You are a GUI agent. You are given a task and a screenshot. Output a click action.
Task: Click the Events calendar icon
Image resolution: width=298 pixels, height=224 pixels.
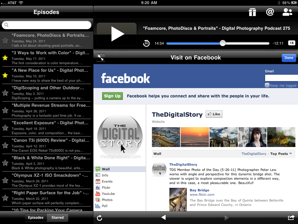[x=98, y=181]
